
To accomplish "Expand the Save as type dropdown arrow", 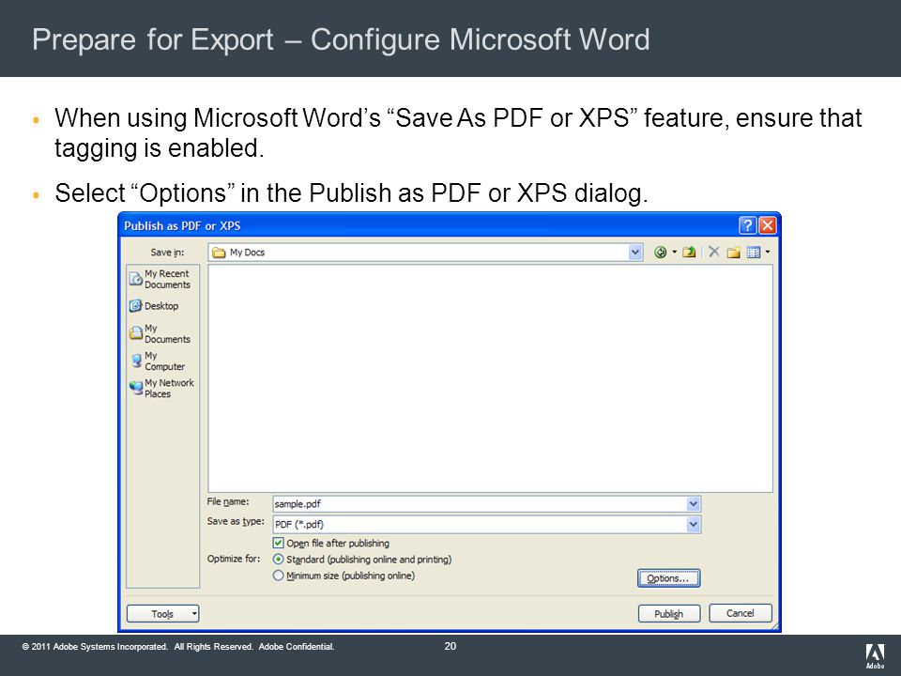I will (x=694, y=524).
